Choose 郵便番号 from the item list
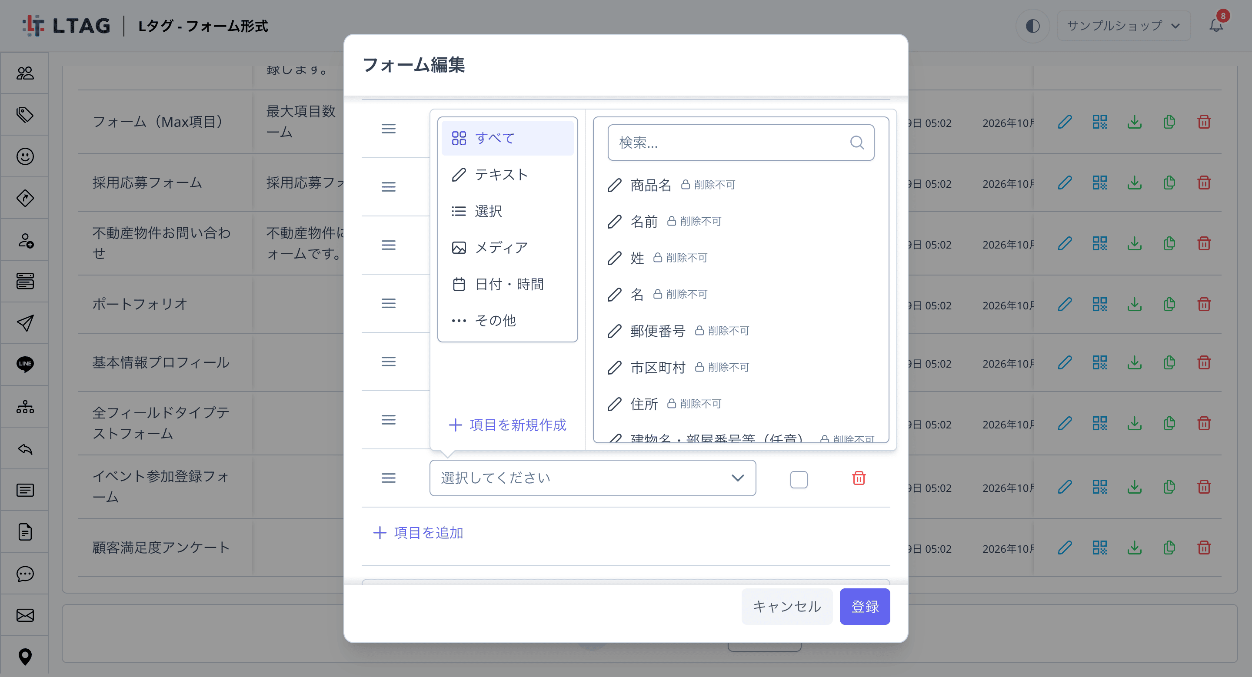Viewport: 1252px width, 677px height. pyautogui.click(x=740, y=331)
